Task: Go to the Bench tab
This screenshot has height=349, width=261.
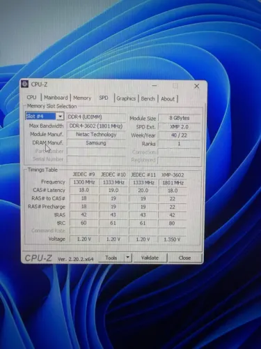Action: click(x=148, y=98)
